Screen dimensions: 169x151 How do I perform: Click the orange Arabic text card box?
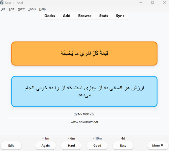pos(84,54)
